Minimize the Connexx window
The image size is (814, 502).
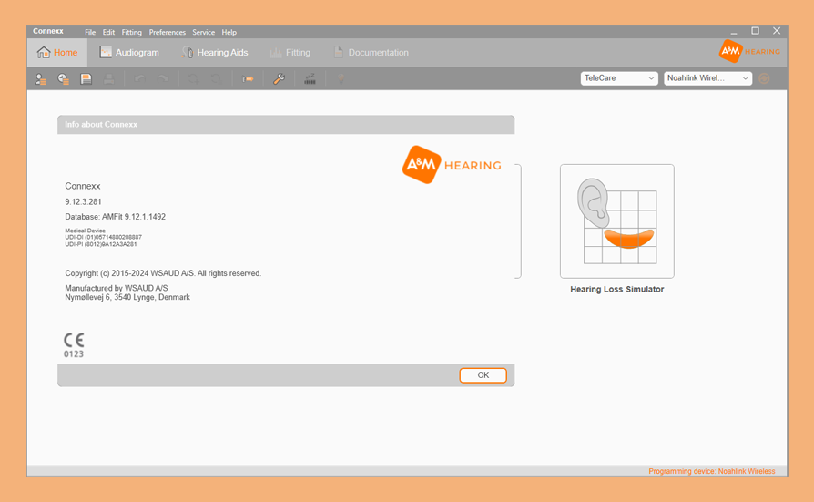pos(734,32)
